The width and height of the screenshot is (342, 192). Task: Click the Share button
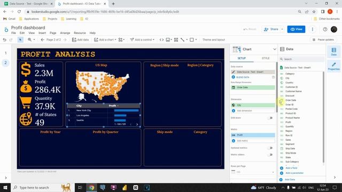pyautogui.click(x=271, y=29)
